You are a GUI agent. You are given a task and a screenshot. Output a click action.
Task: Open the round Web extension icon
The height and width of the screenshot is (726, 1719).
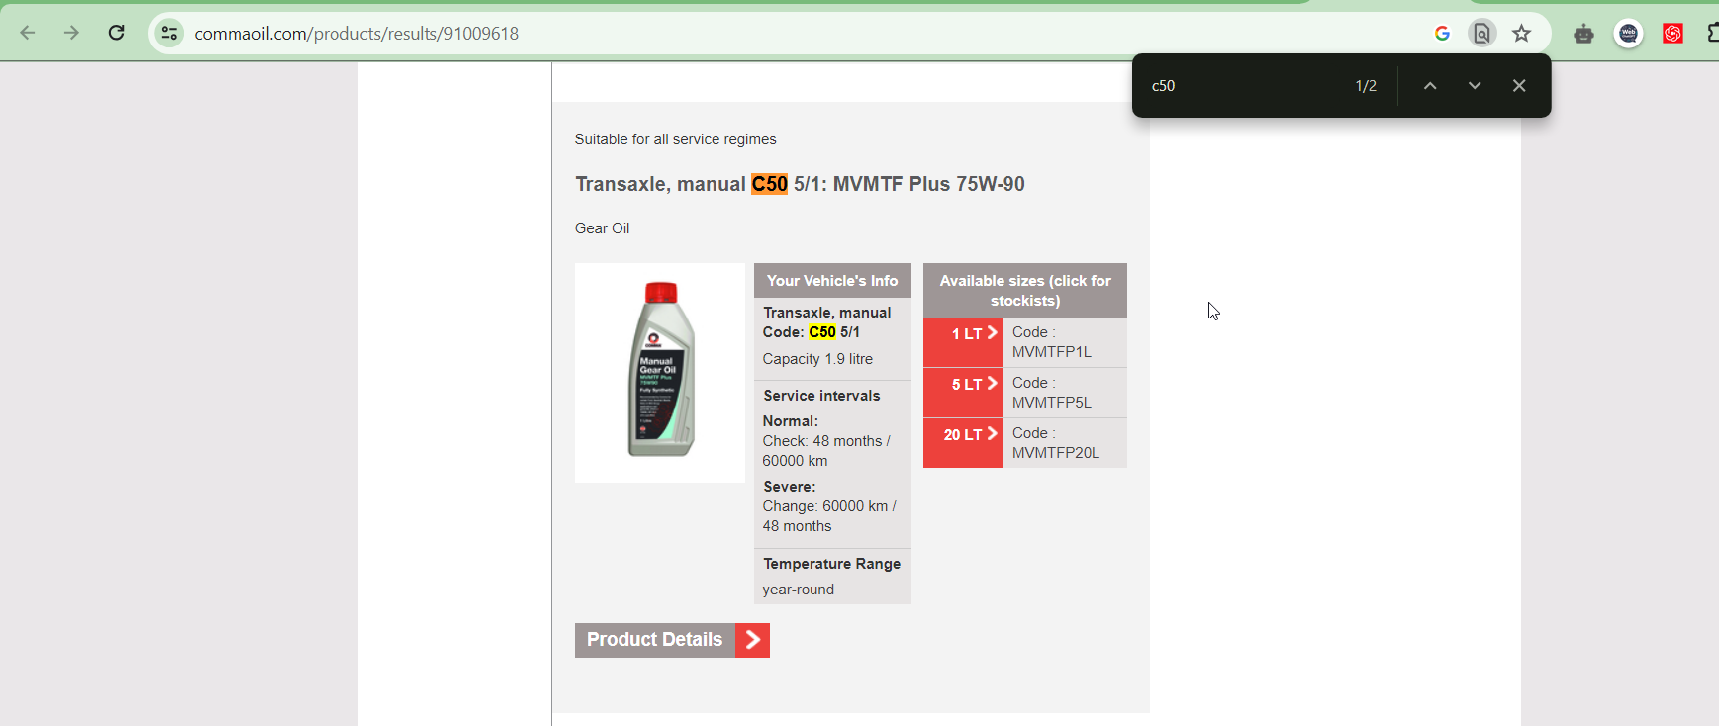1628,34
